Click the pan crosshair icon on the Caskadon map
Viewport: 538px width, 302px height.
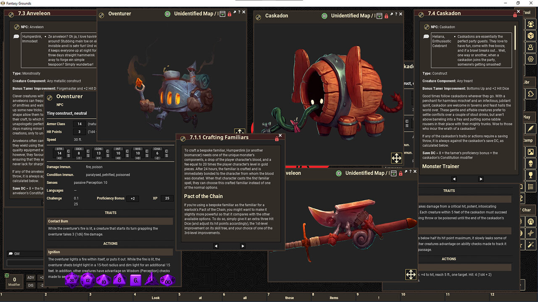(x=396, y=158)
